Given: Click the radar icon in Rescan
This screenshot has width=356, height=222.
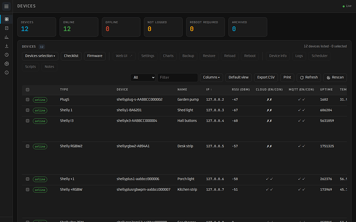Looking at the screenshot, I should (328, 78).
